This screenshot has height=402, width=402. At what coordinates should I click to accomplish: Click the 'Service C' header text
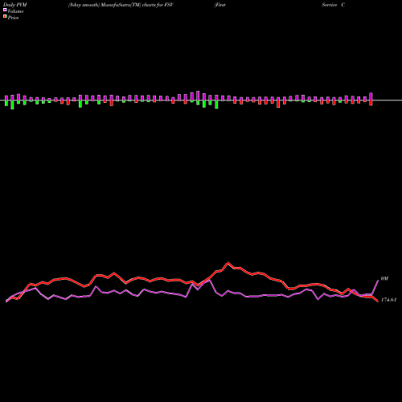click(334, 5)
